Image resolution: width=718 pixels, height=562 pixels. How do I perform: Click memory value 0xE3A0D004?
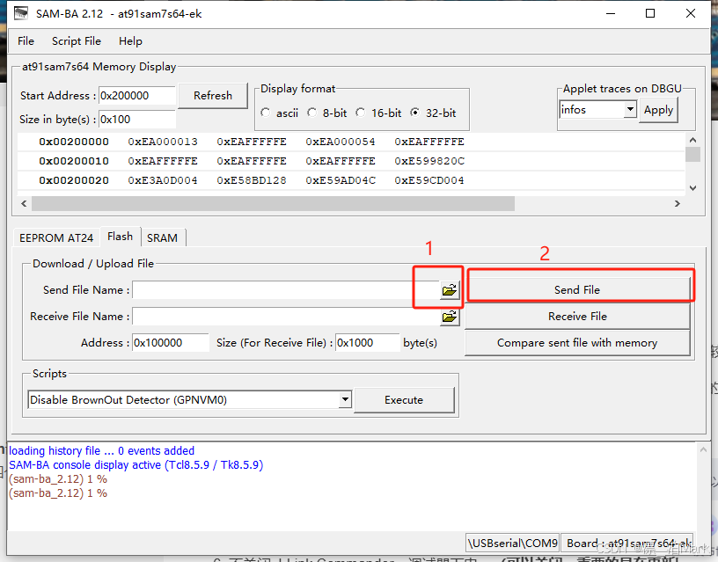click(x=163, y=180)
